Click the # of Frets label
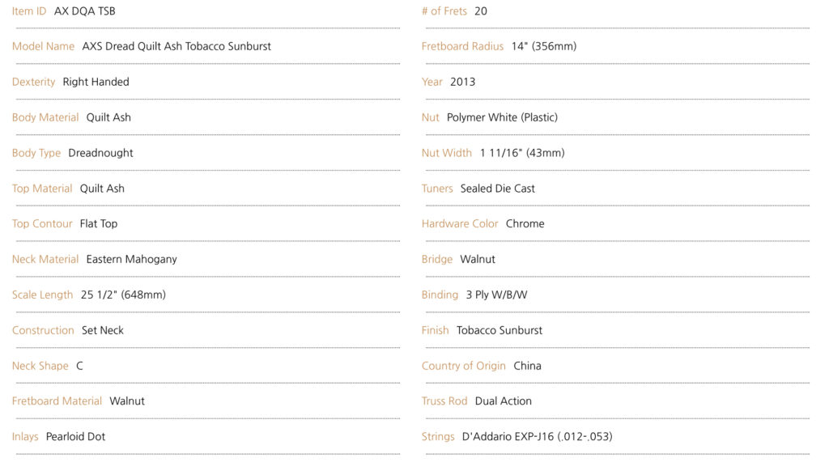Screen dimensions: 829x475 pyautogui.click(x=444, y=11)
